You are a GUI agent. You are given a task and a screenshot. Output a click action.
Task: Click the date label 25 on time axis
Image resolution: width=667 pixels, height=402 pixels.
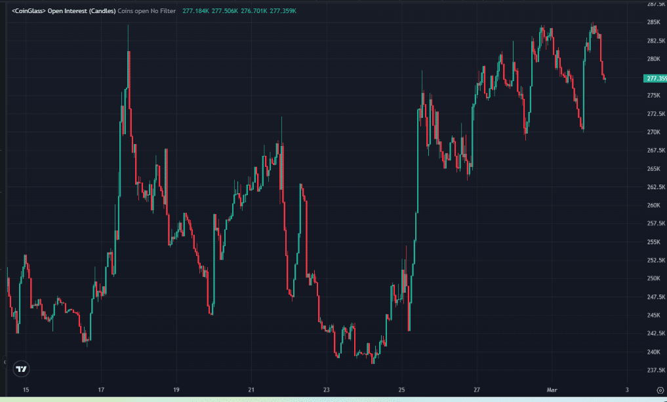click(x=402, y=390)
